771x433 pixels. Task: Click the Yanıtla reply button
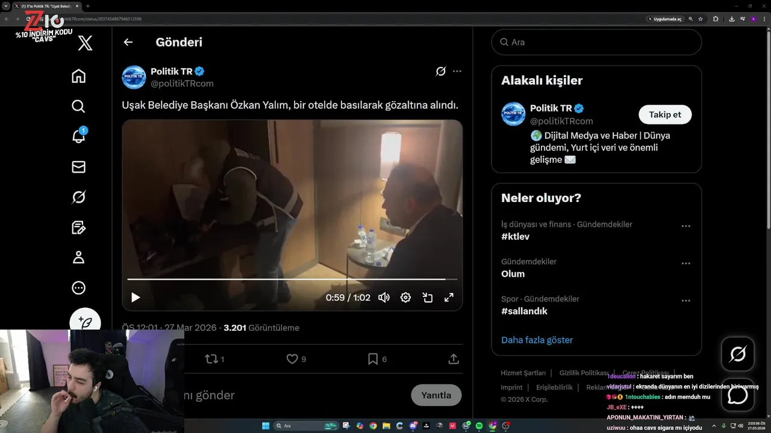click(x=436, y=395)
